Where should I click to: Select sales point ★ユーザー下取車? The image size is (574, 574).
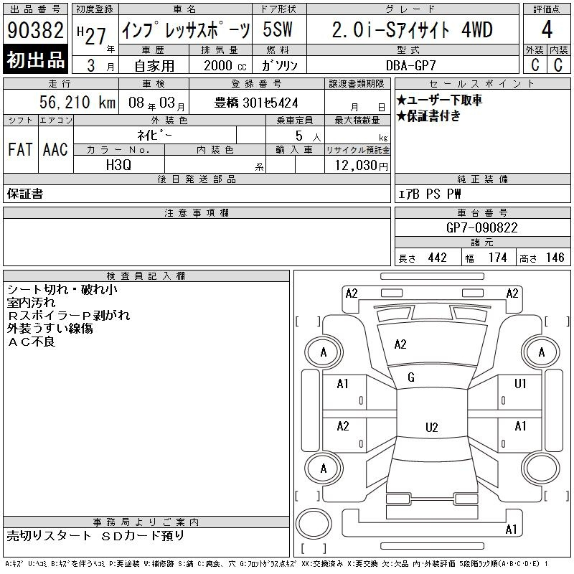(x=439, y=100)
